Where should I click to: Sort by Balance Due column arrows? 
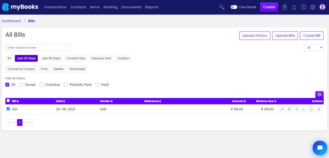[x=275, y=101]
